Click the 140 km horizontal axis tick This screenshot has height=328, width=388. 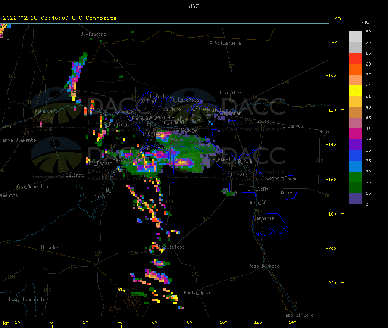[292, 322]
